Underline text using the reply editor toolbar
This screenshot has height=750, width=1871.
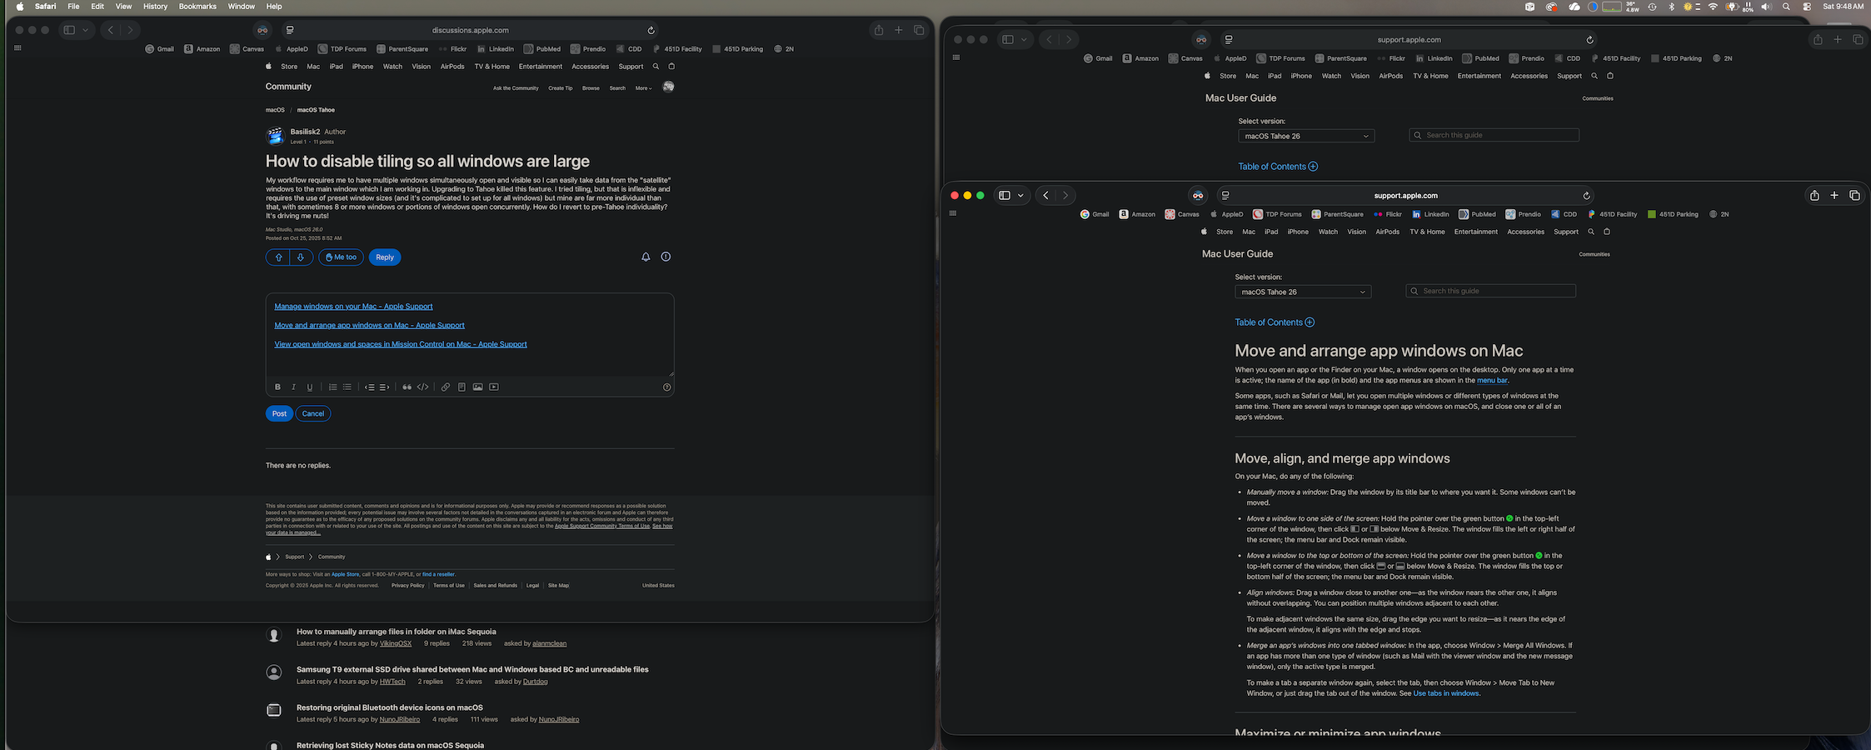[310, 387]
